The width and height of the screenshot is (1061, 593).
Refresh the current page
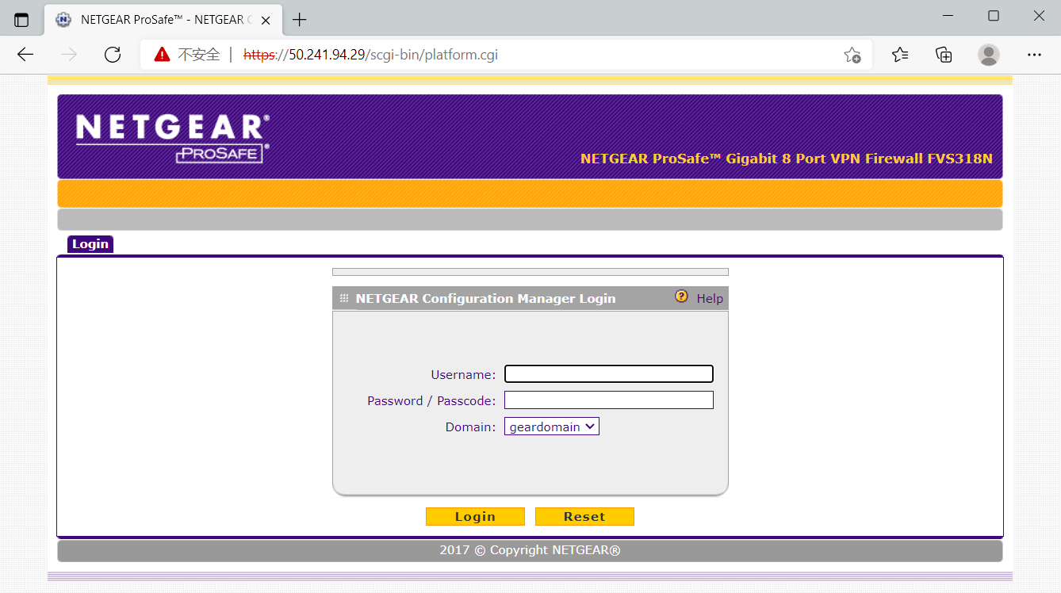(x=113, y=55)
